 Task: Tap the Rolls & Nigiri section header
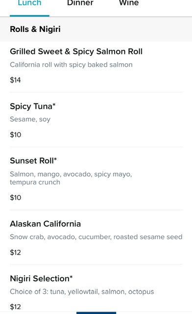(x=35, y=29)
